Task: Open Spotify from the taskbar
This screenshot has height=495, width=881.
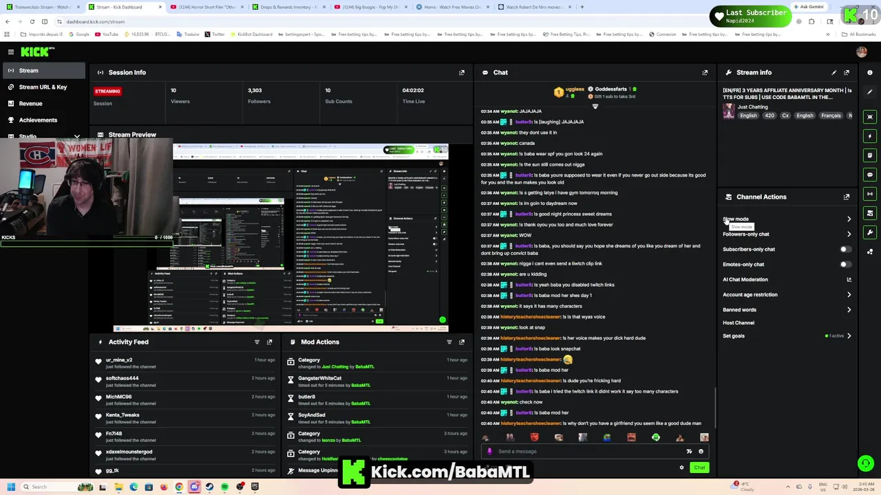Action: point(225,487)
